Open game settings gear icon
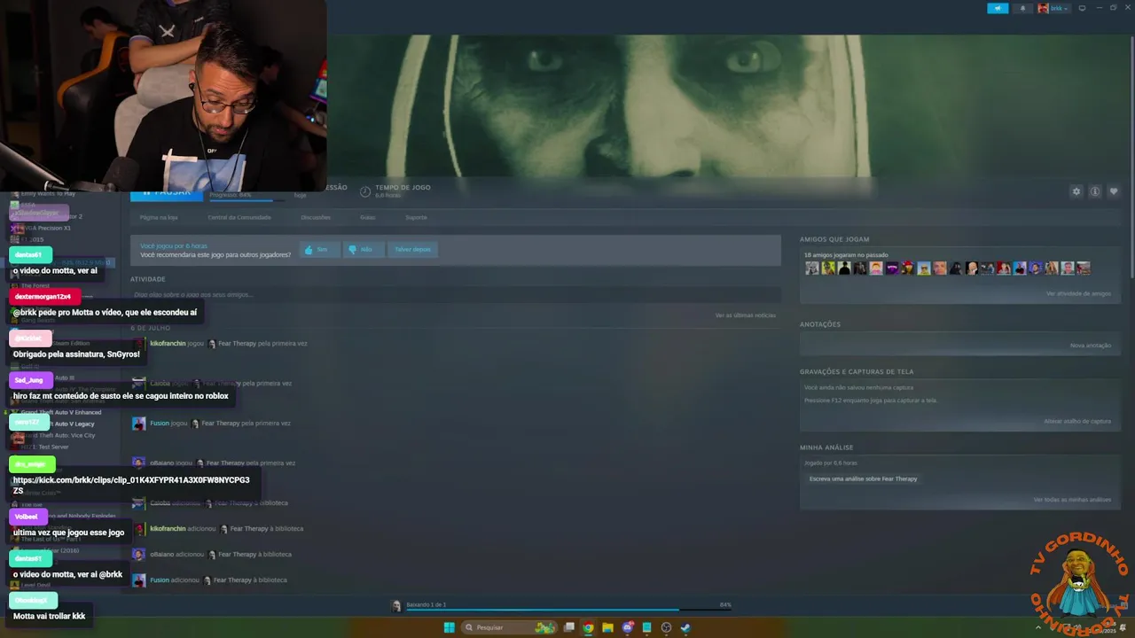Screen dimensions: 1135x638 [x=1076, y=191]
